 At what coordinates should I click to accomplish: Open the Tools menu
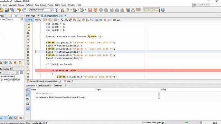coord(64,5)
